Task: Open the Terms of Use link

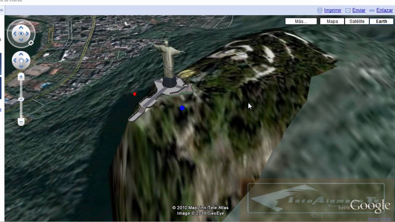Action: point(379,219)
